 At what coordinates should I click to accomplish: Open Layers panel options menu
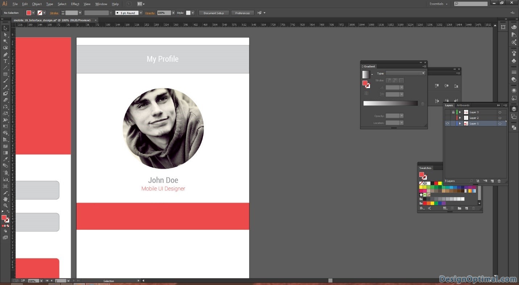click(505, 105)
